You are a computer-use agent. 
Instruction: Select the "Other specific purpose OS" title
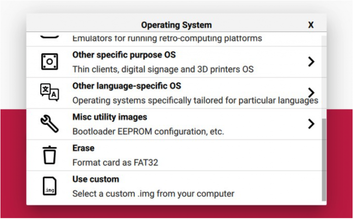[x=124, y=55]
